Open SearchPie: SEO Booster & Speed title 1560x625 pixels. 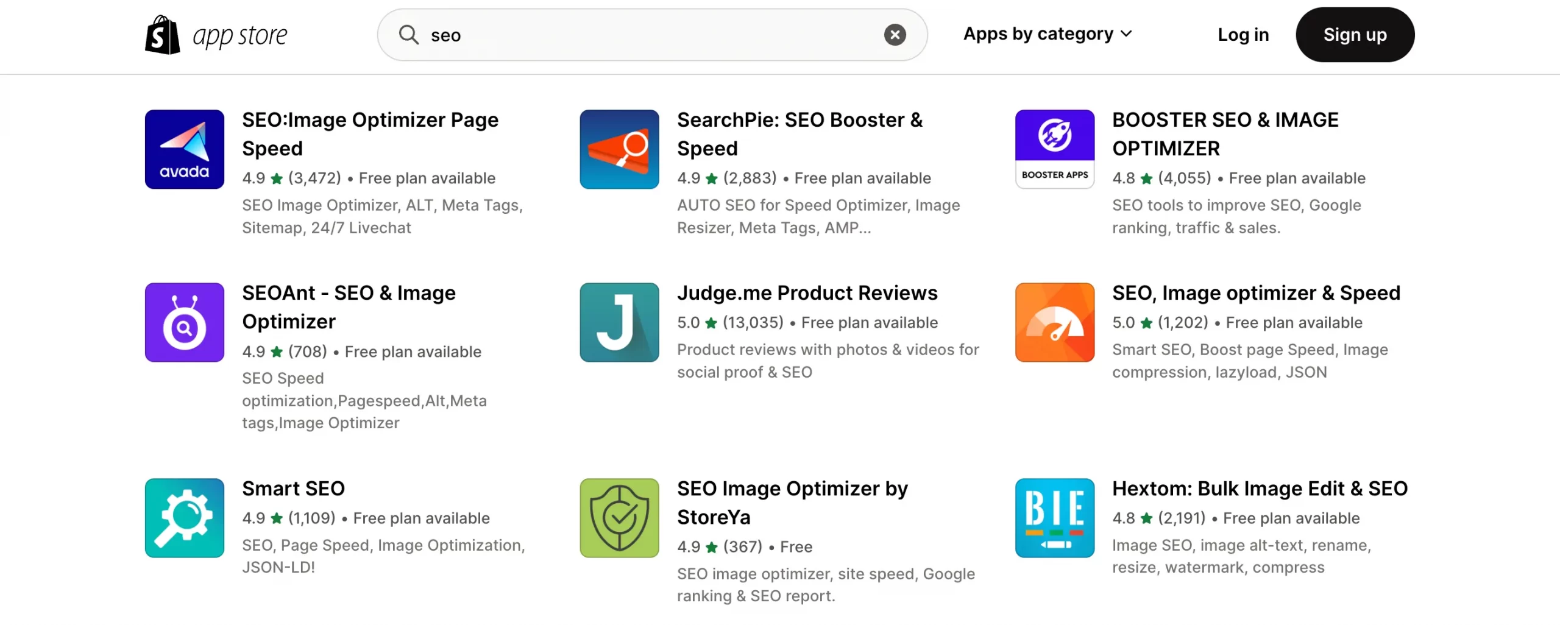tap(799, 134)
